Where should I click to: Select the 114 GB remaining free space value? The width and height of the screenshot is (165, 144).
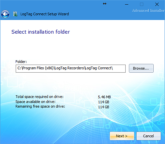[104, 107]
